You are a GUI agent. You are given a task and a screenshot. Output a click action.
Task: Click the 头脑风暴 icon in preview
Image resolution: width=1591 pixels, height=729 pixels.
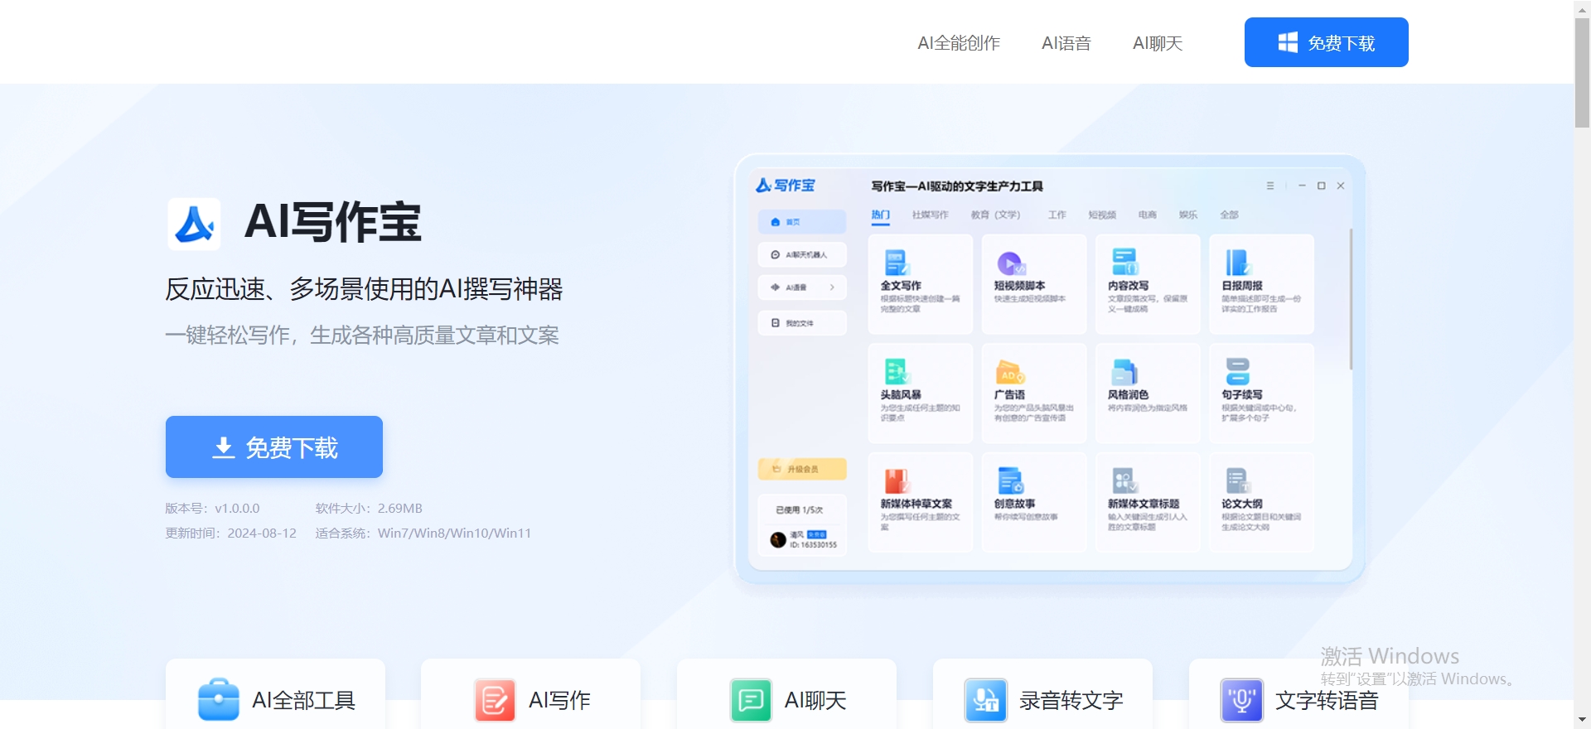pos(897,371)
